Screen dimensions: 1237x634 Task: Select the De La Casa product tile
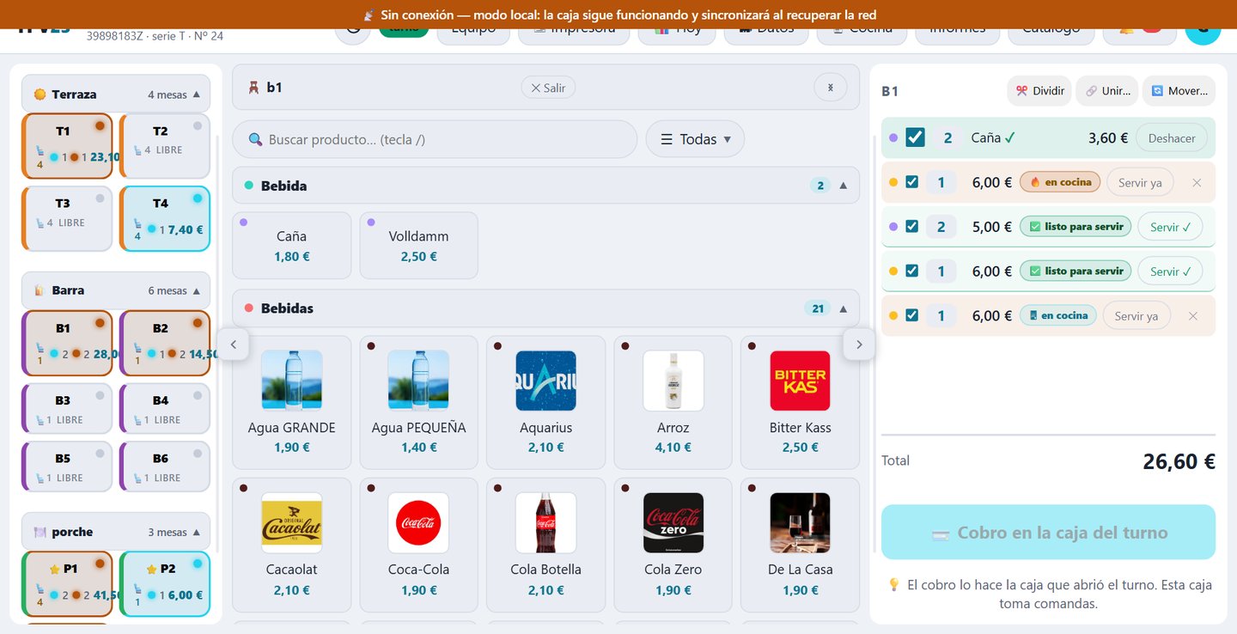pyautogui.click(x=801, y=545)
